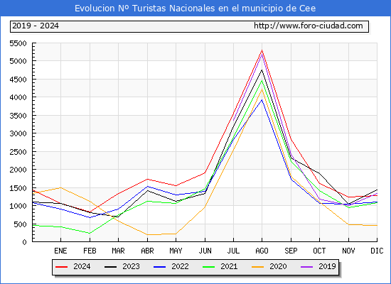Click the MAY month axis label
The width and height of the screenshot is (391, 284).
click(x=176, y=251)
